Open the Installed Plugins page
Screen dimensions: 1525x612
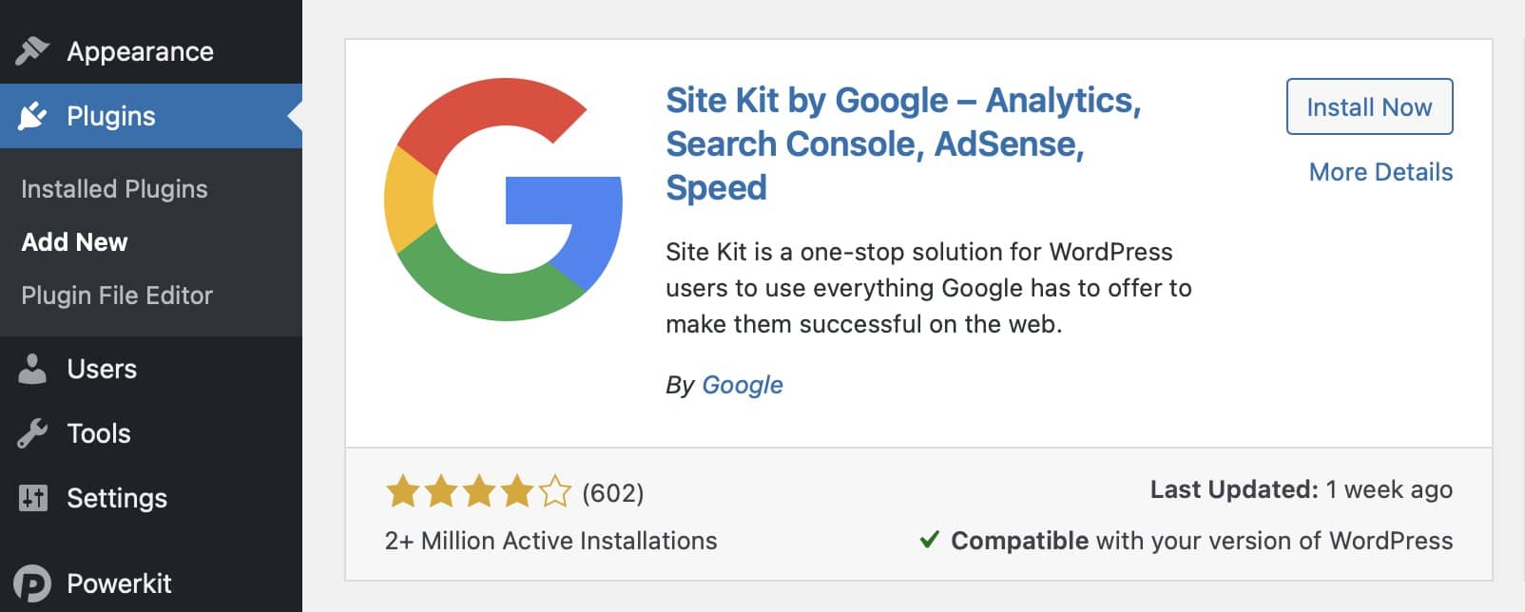click(x=114, y=189)
